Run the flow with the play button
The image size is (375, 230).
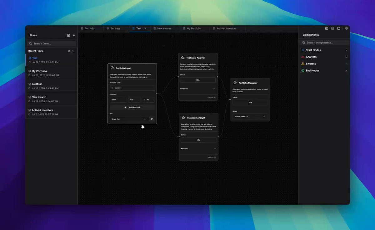click(152, 119)
